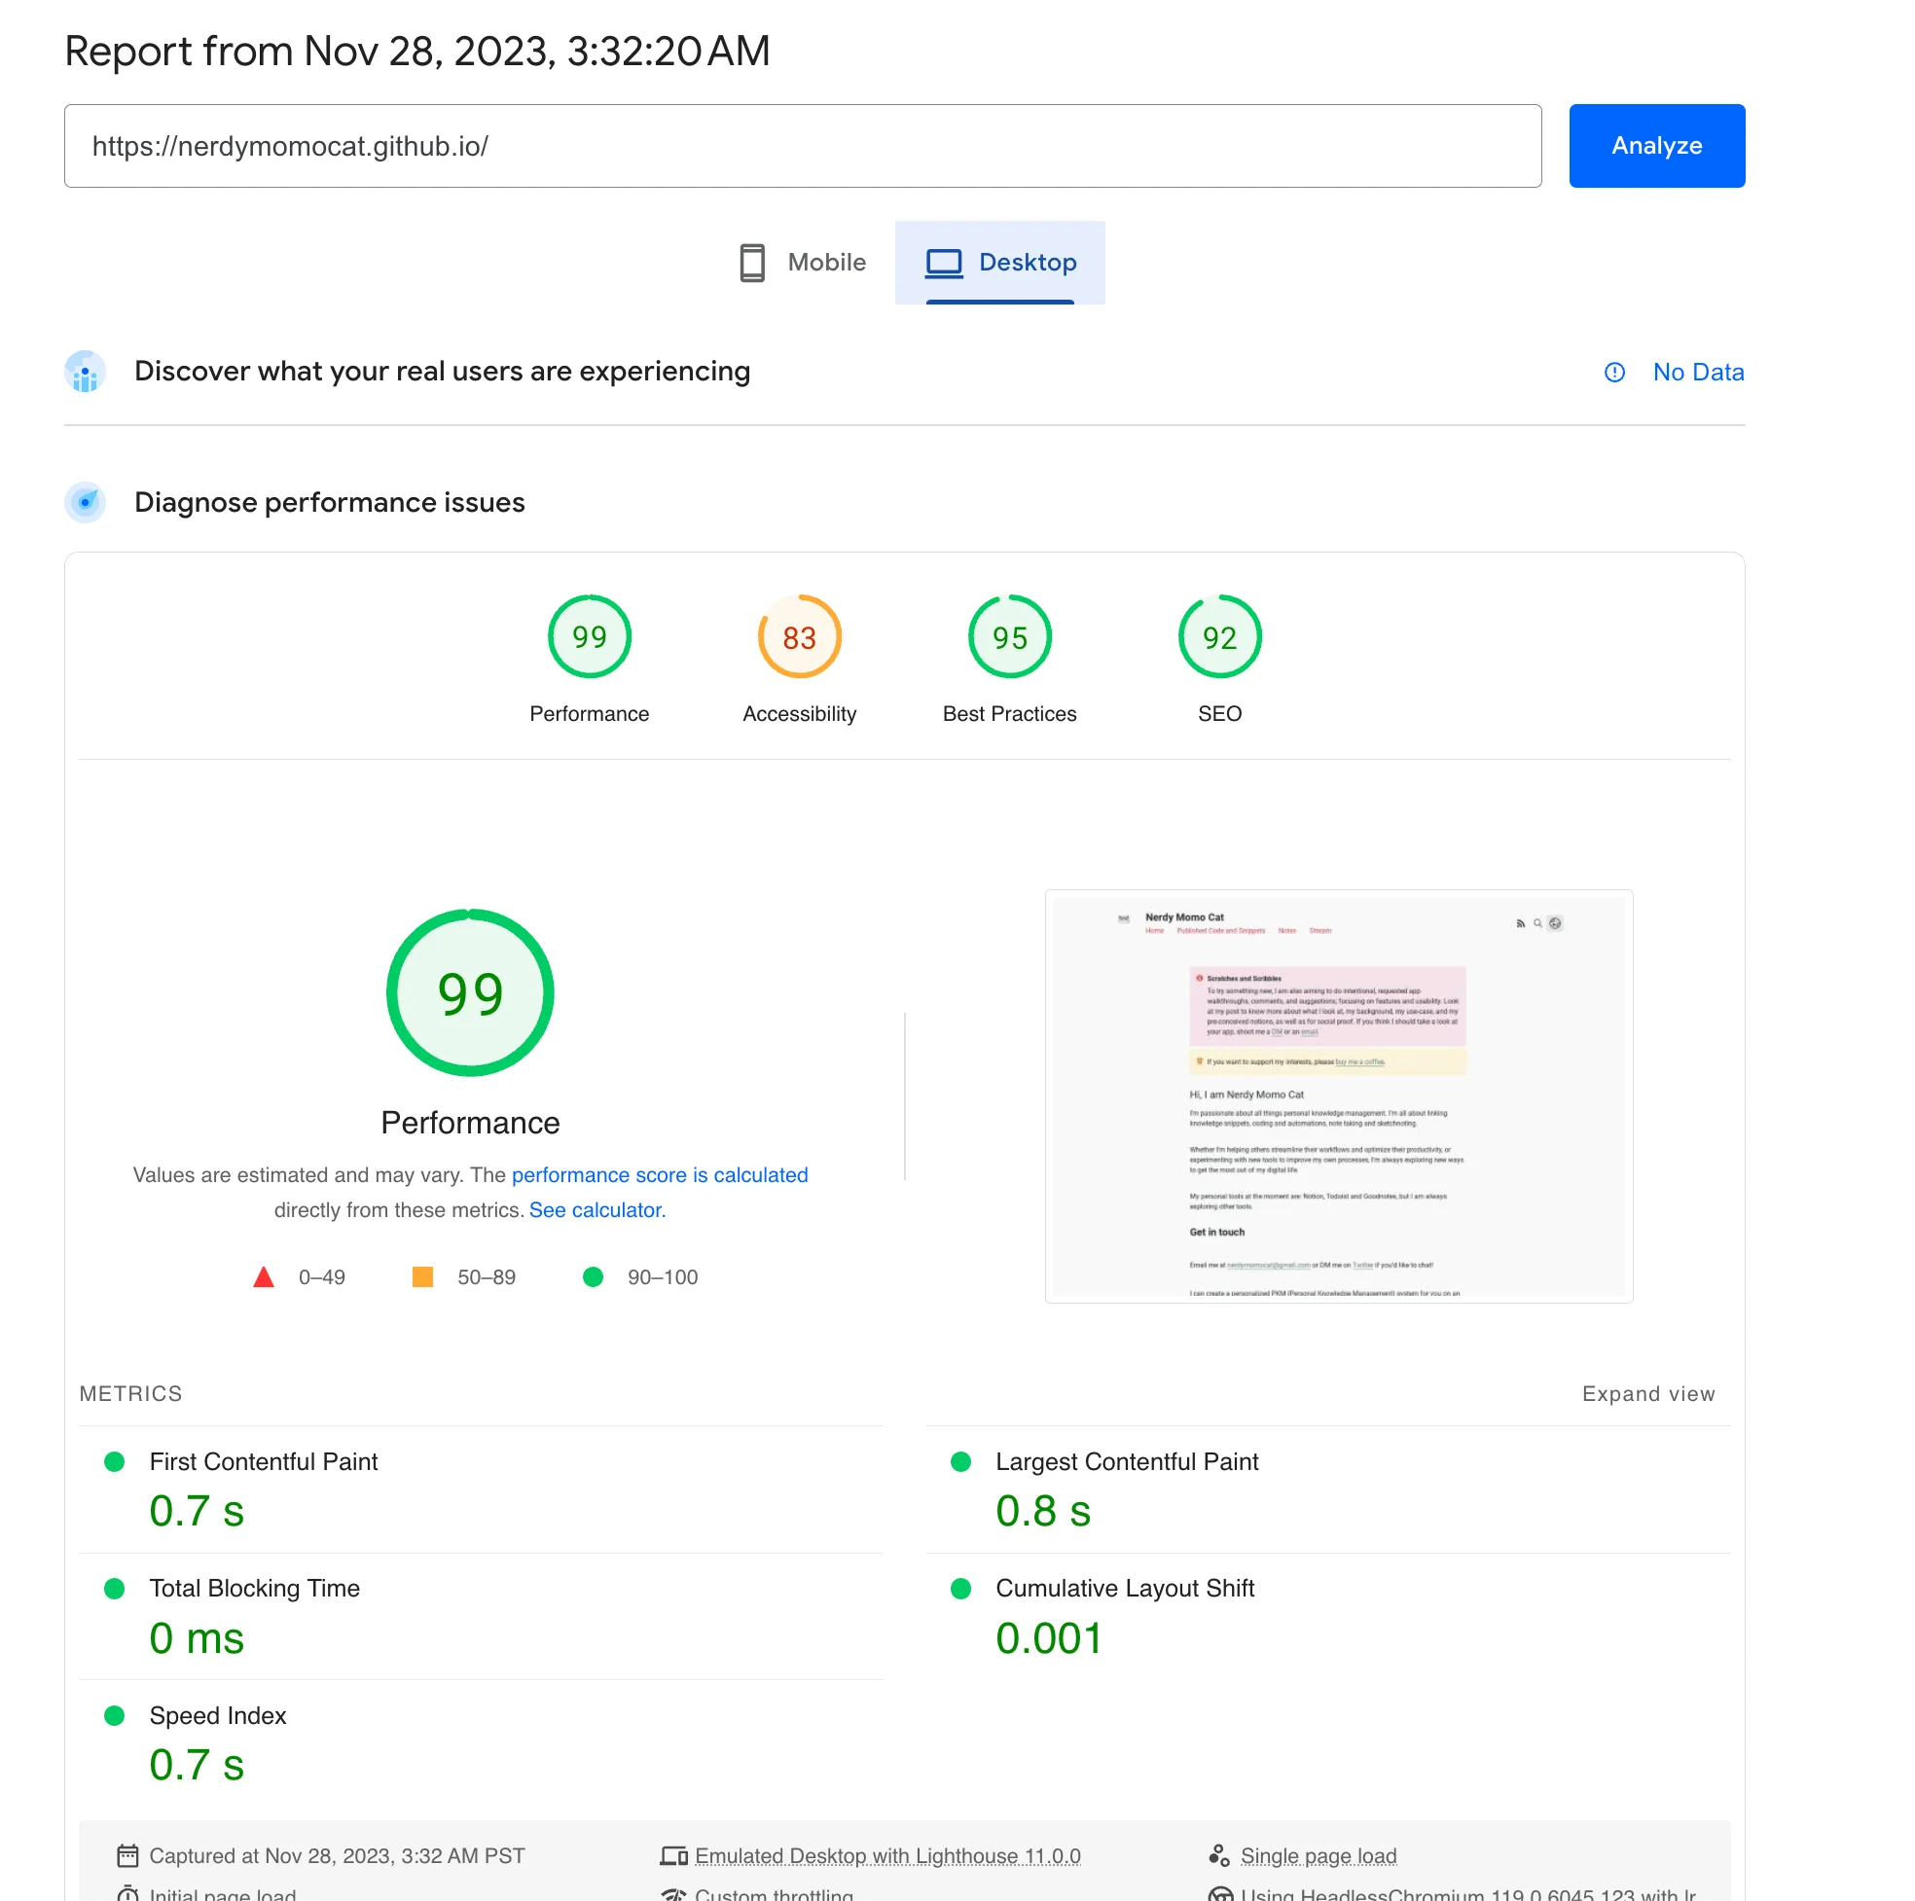Screen dimensions: 1915x1901
Task: Open the No Data link
Action: tap(1697, 372)
